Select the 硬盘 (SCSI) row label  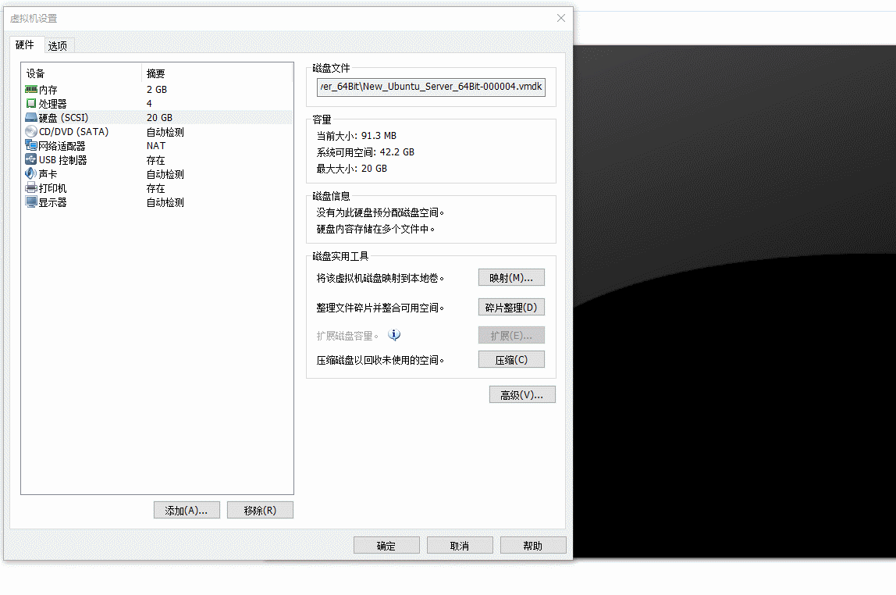coord(63,118)
